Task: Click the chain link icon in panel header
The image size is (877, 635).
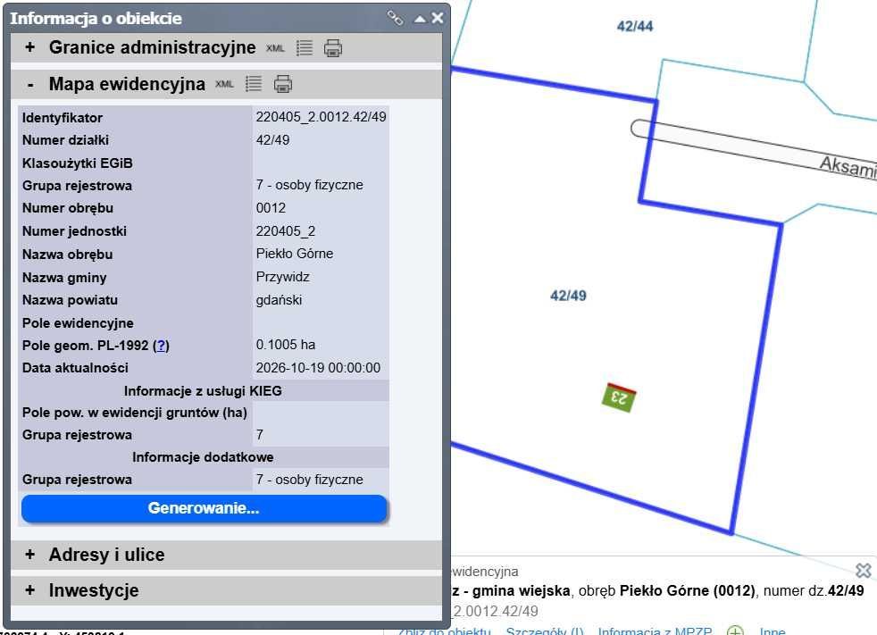Action: (x=395, y=18)
